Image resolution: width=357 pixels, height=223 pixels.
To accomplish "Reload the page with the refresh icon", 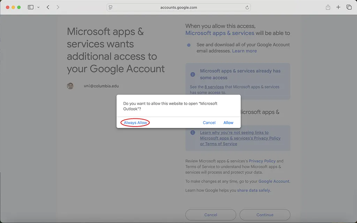I will [x=247, y=8].
